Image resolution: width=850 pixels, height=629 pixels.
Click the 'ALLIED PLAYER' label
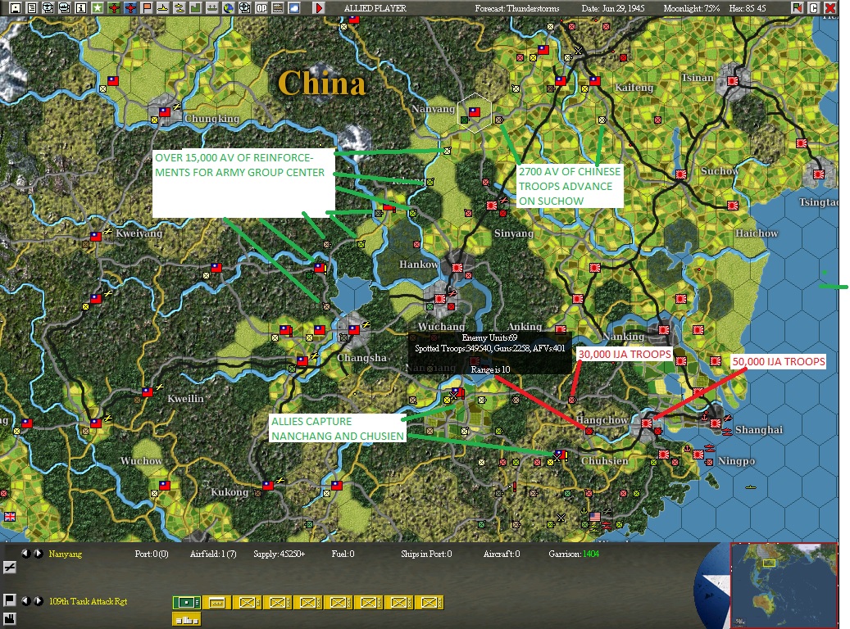pos(375,8)
